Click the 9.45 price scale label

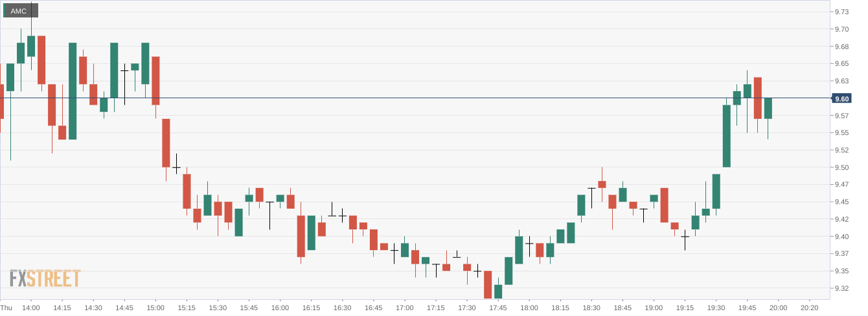(x=843, y=202)
